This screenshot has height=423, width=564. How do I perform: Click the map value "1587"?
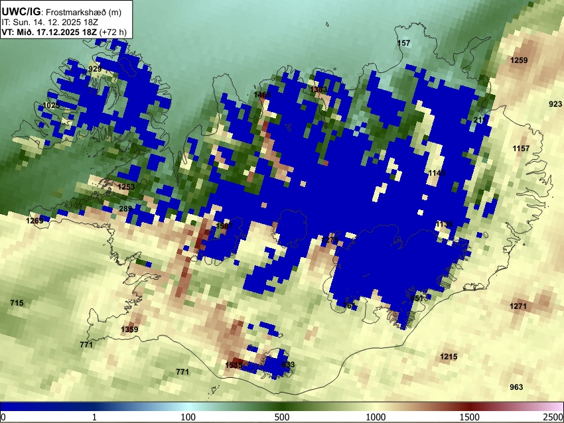pyautogui.click(x=224, y=226)
